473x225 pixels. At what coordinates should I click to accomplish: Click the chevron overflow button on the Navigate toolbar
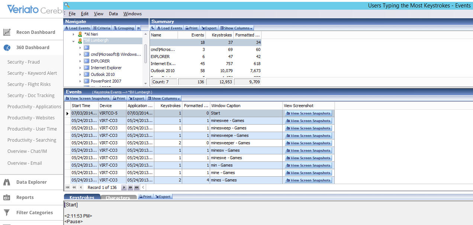(x=138, y=28)
